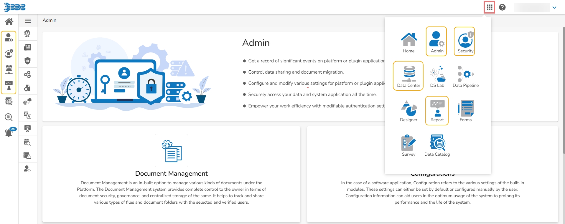The width and height of the screenshot is (565, 224).
Task: Select the user-with-gear Admin icon in left sidebar
Action: click(x=9, y=37)
